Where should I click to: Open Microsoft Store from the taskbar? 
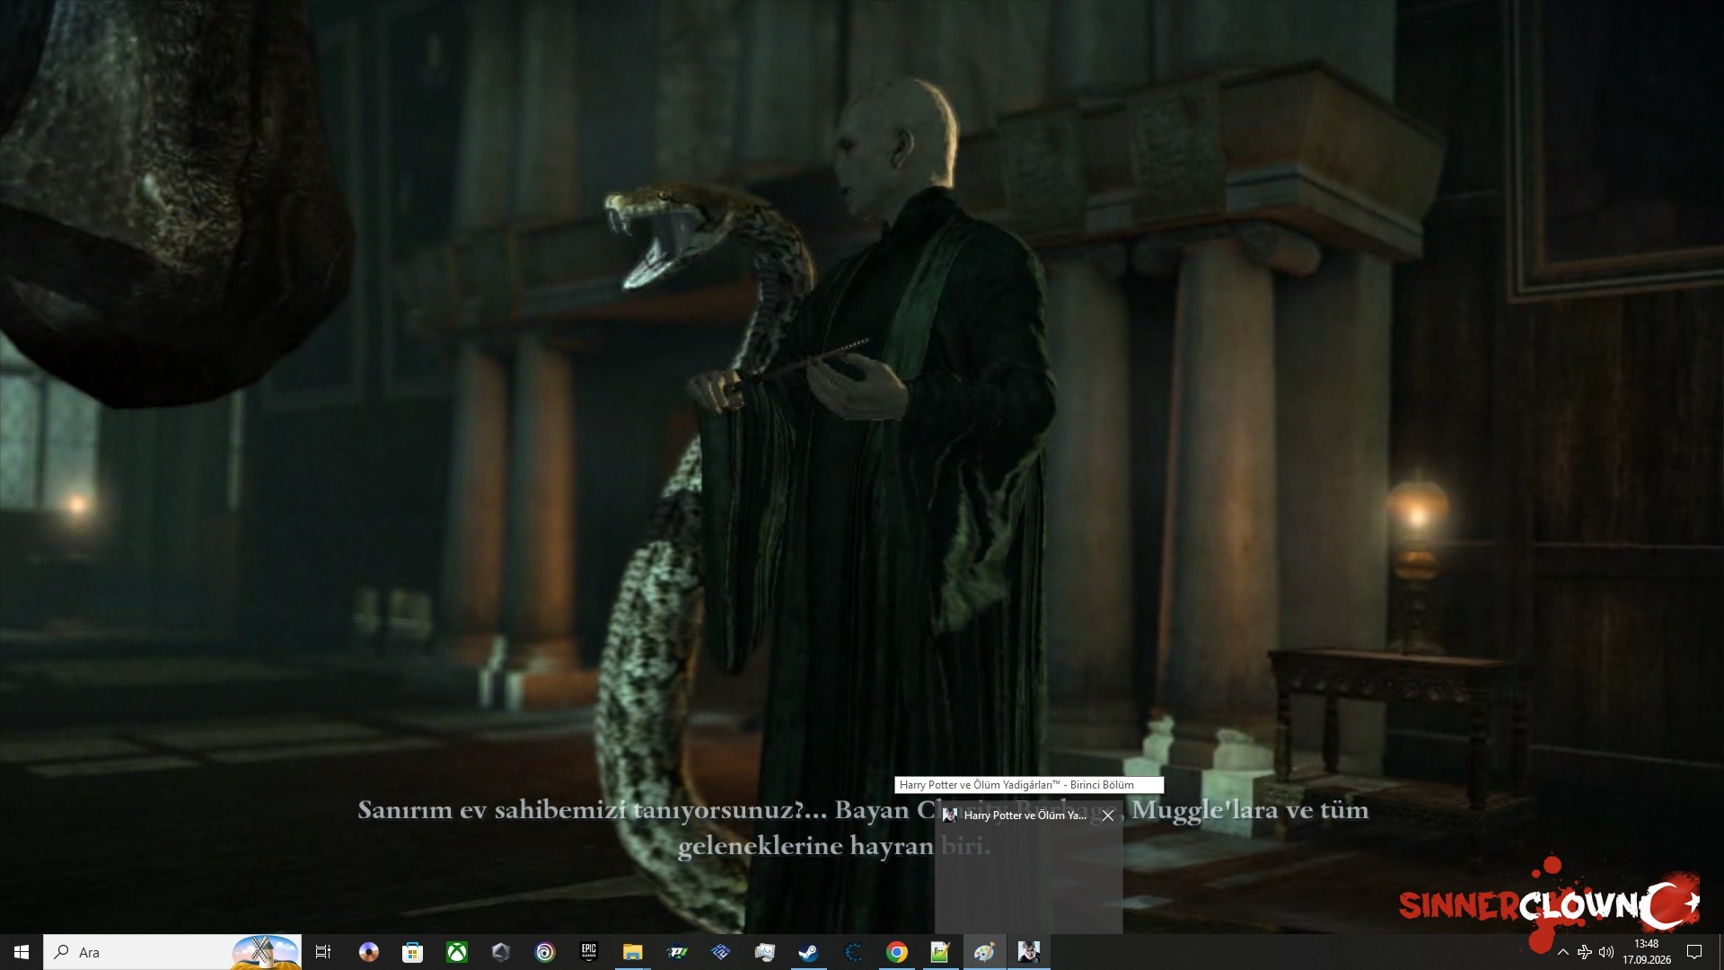click(x=412, y=952)
